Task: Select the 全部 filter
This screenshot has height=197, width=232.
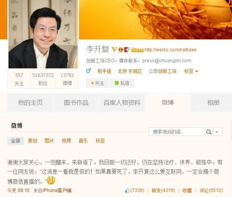Action: [16, 141]
